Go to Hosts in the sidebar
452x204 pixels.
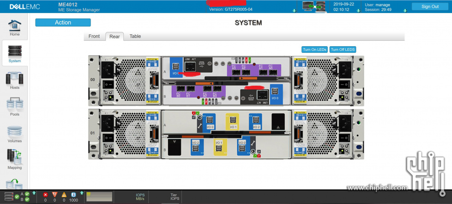click(x=15, y=80)
